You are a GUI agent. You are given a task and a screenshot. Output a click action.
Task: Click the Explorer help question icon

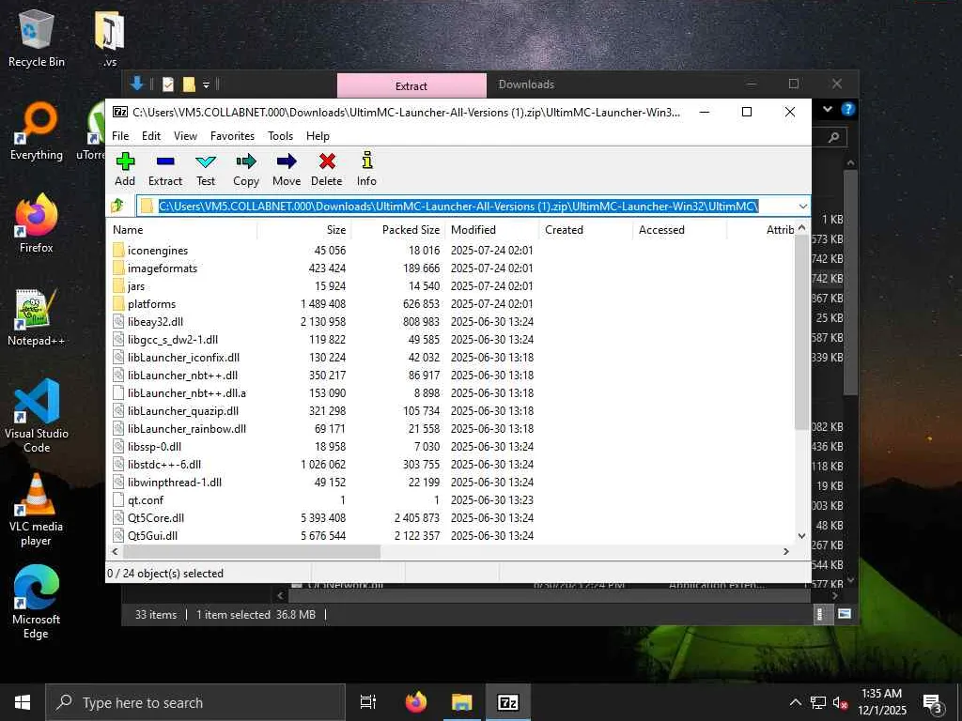(848, 109)
